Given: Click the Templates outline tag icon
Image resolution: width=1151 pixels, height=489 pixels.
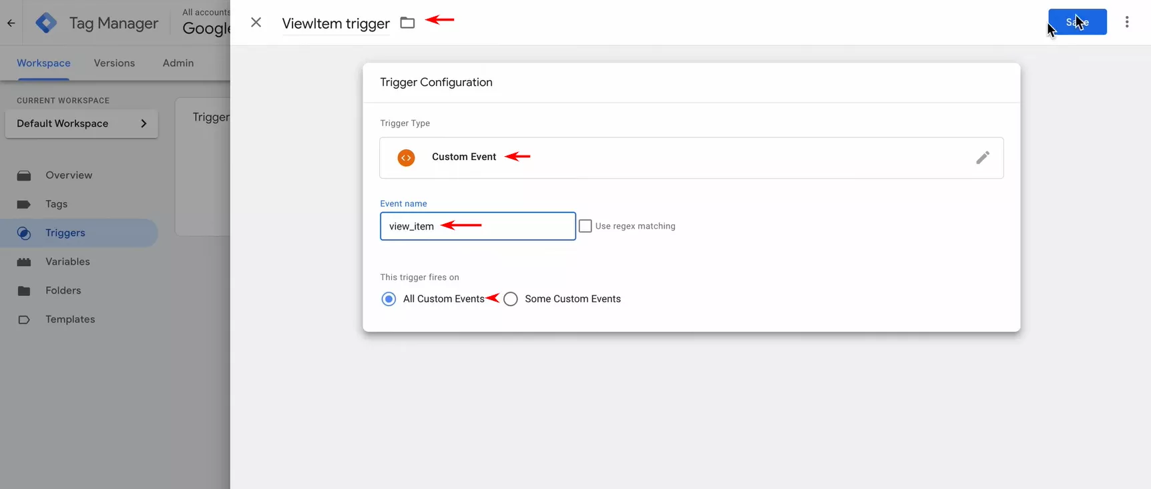Looking at the screenshot, I should (24, 320).
